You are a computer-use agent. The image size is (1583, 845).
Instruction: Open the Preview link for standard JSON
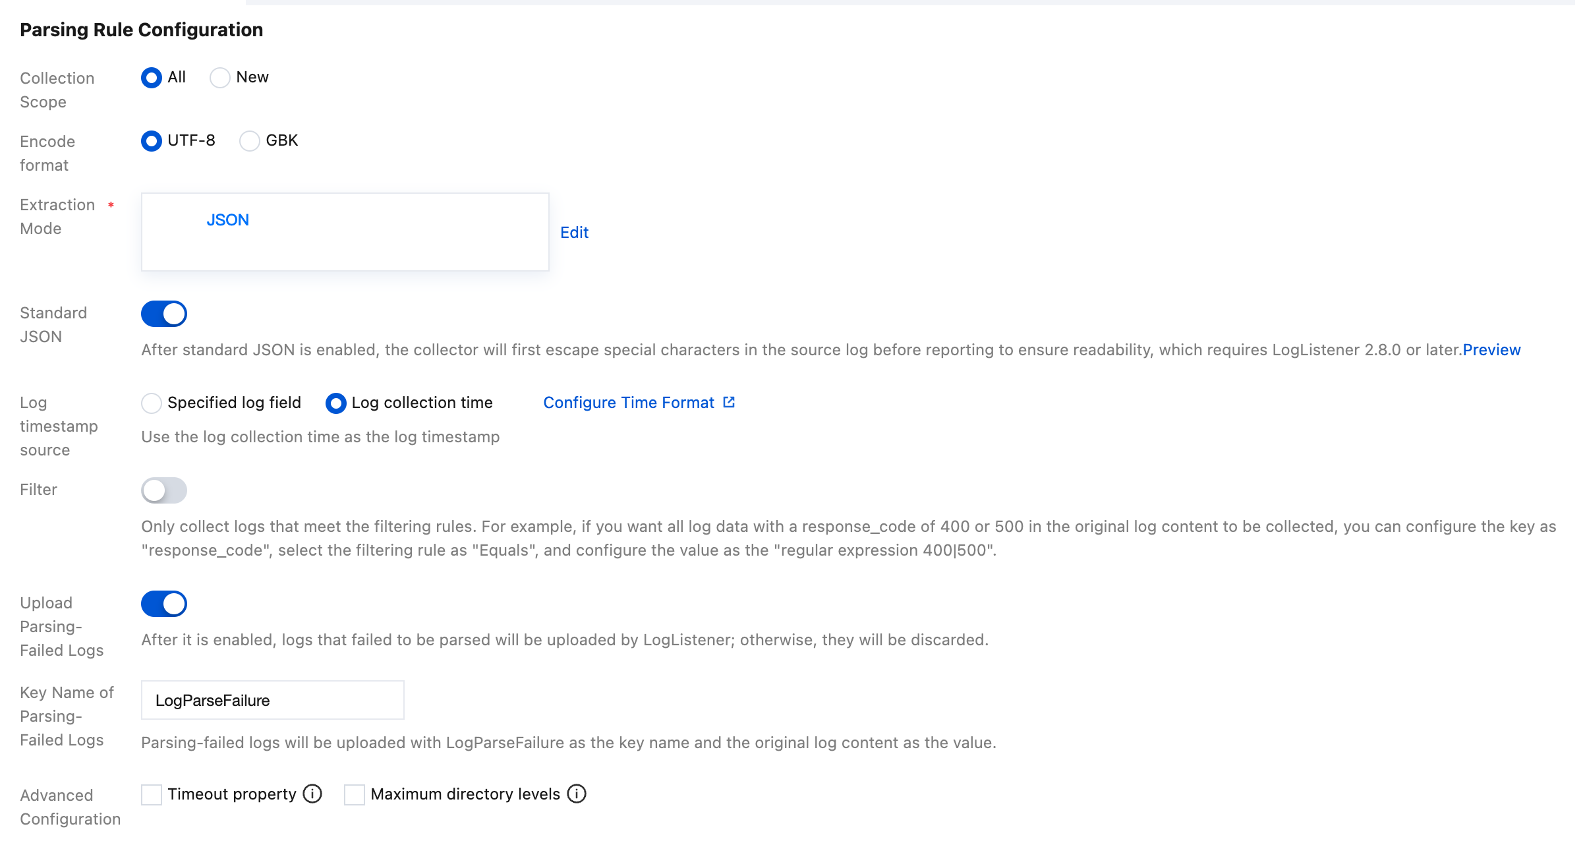[1491, 350]
